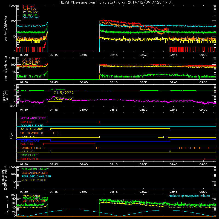Image resolution: width=219 pixels, height=219 pixels.
Task: Click the MAX_DET_VS_TOT legend label
Action: tap(34, 201)
